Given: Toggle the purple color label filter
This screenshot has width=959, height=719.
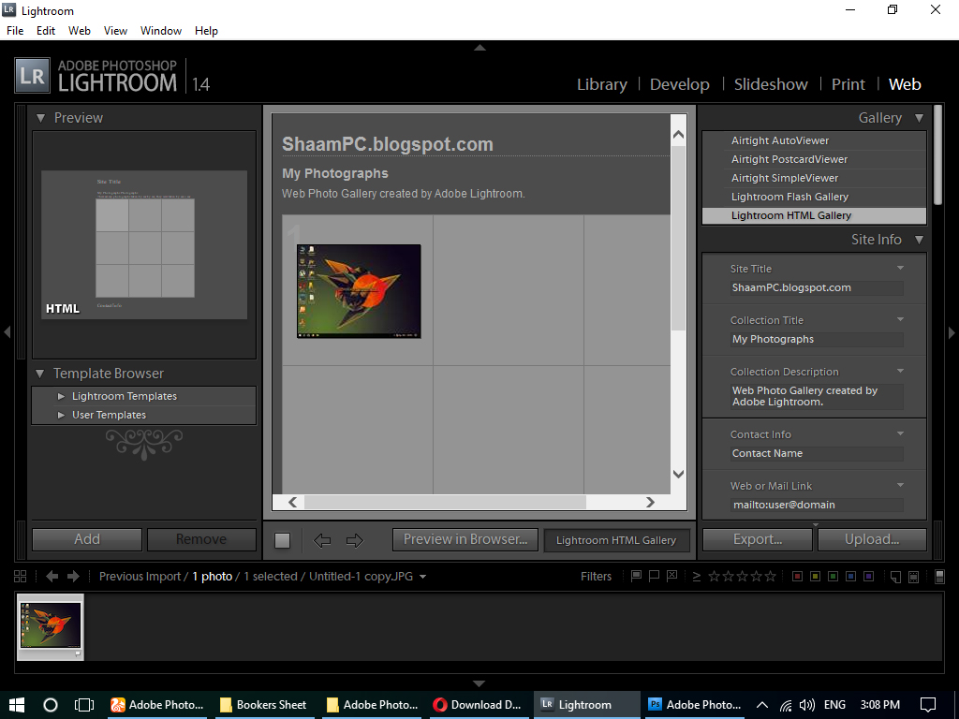Looking at the screenshot, I should [x=868, y=577].
